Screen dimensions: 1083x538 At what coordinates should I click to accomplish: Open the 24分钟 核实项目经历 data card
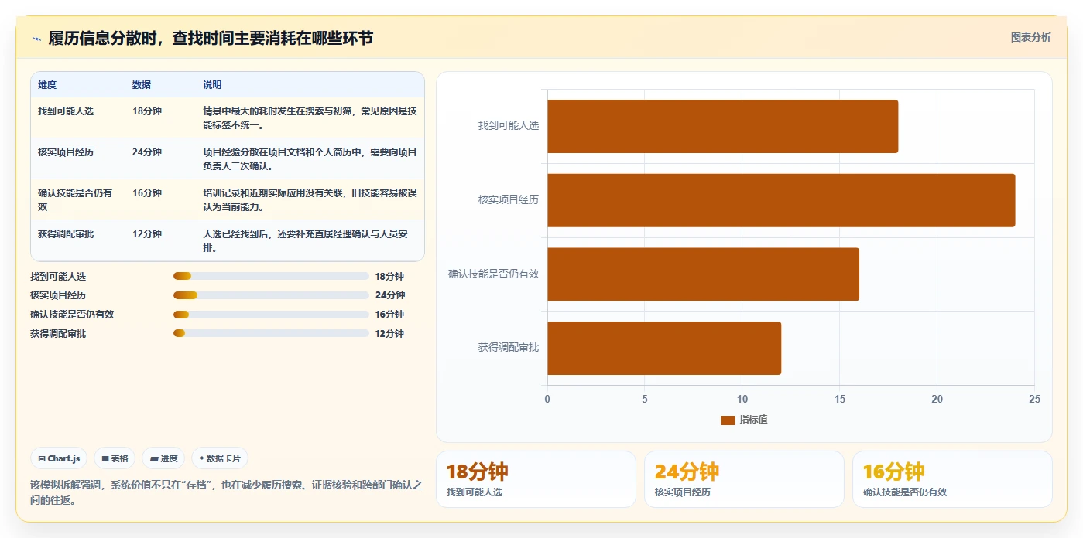point(744,479)
